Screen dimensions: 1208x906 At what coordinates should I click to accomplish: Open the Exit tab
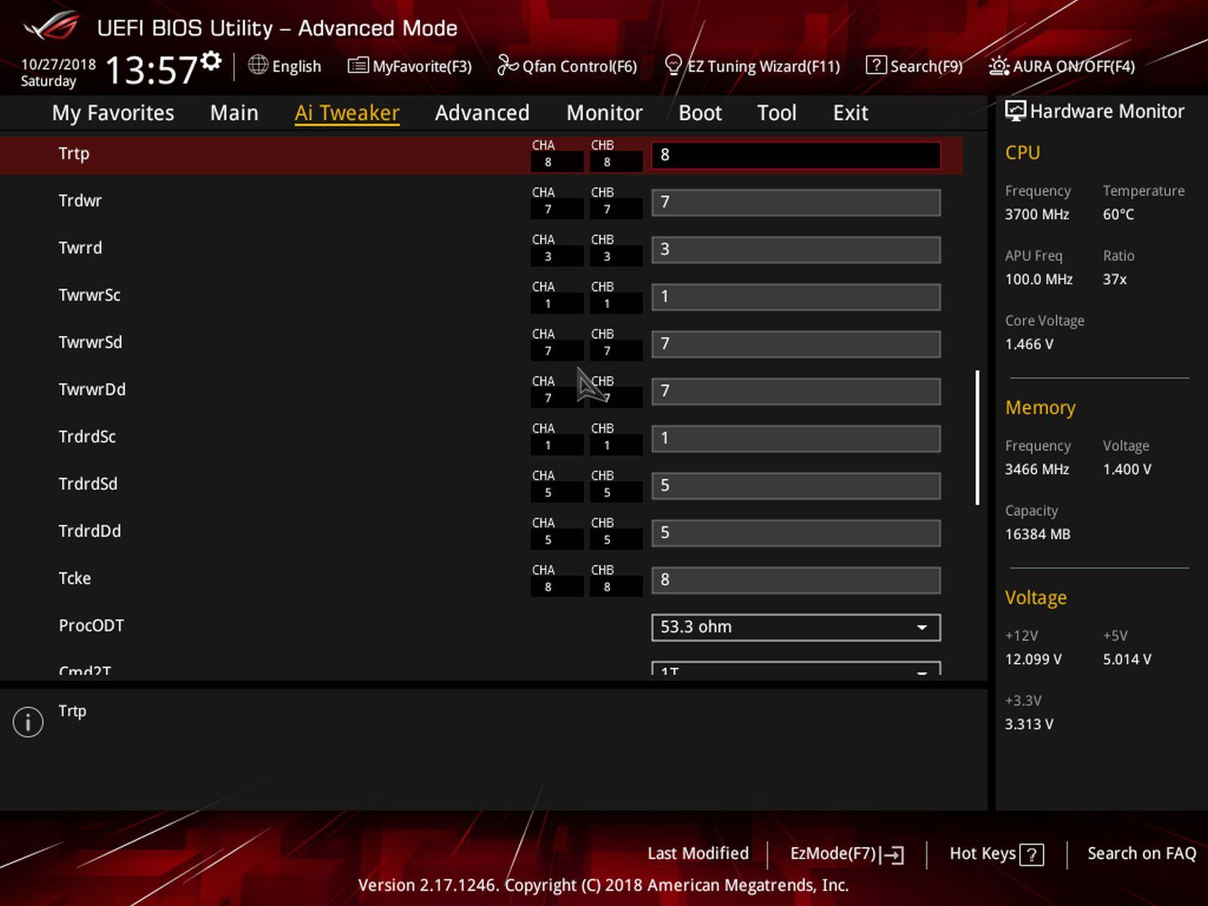[850, 112]
